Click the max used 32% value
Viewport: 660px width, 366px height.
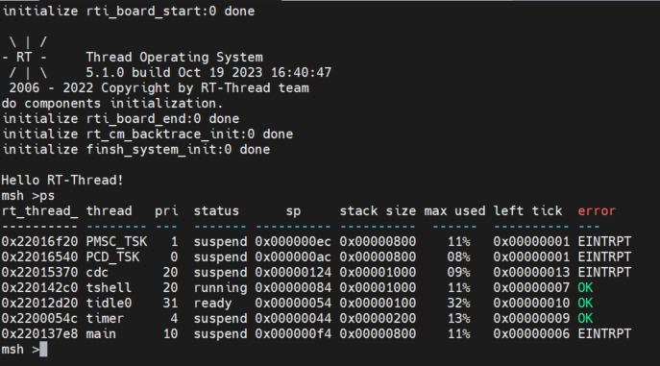coord(459,303)
